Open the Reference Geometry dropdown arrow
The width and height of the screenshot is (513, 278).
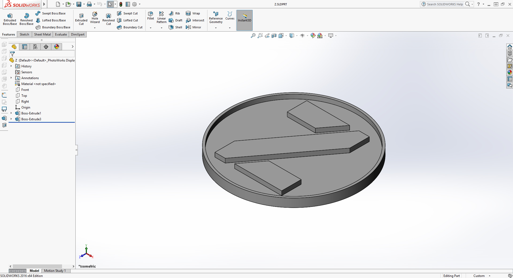216,28
